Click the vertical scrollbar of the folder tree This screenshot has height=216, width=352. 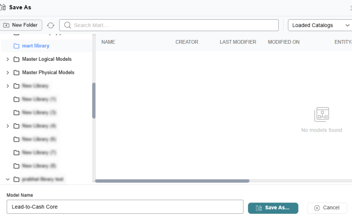94,101
